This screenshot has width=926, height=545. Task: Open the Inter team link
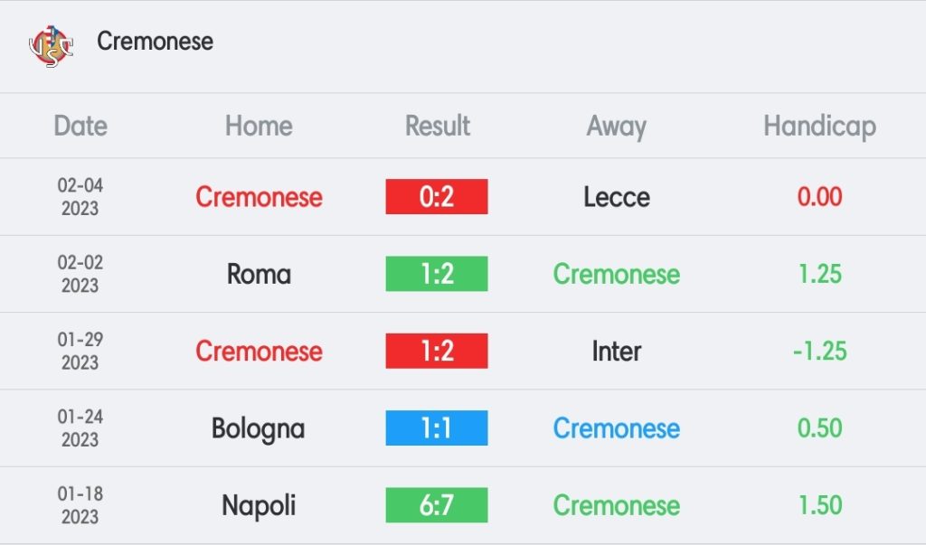[x=617, y=351]
